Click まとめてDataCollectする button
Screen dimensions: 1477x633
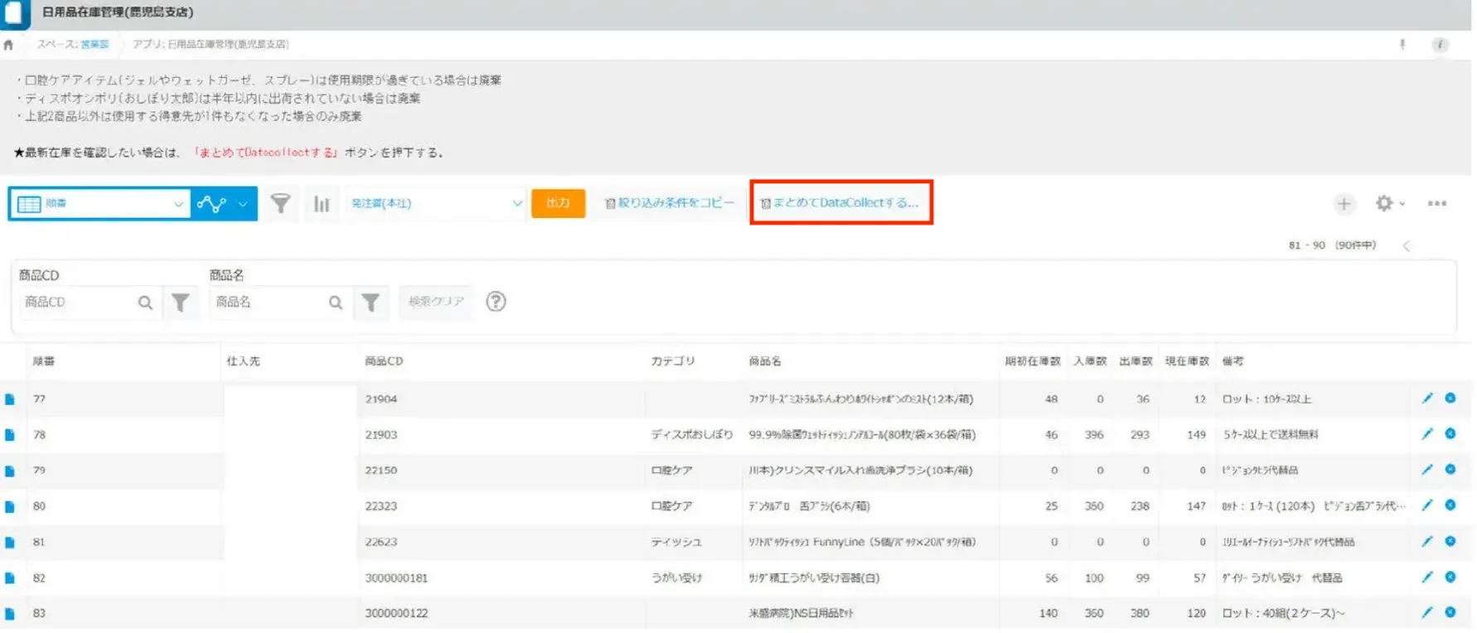click(840, 203)
